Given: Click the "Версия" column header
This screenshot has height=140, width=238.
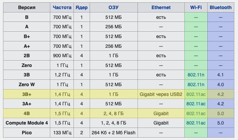Looking at the screenshot, I should point(27,7).
